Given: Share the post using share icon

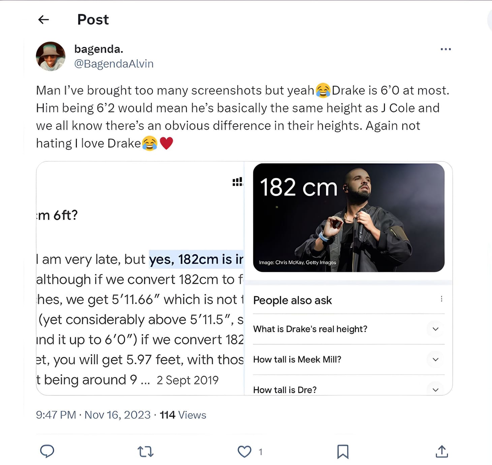Looking at the screenshot, I should [442, 452].
